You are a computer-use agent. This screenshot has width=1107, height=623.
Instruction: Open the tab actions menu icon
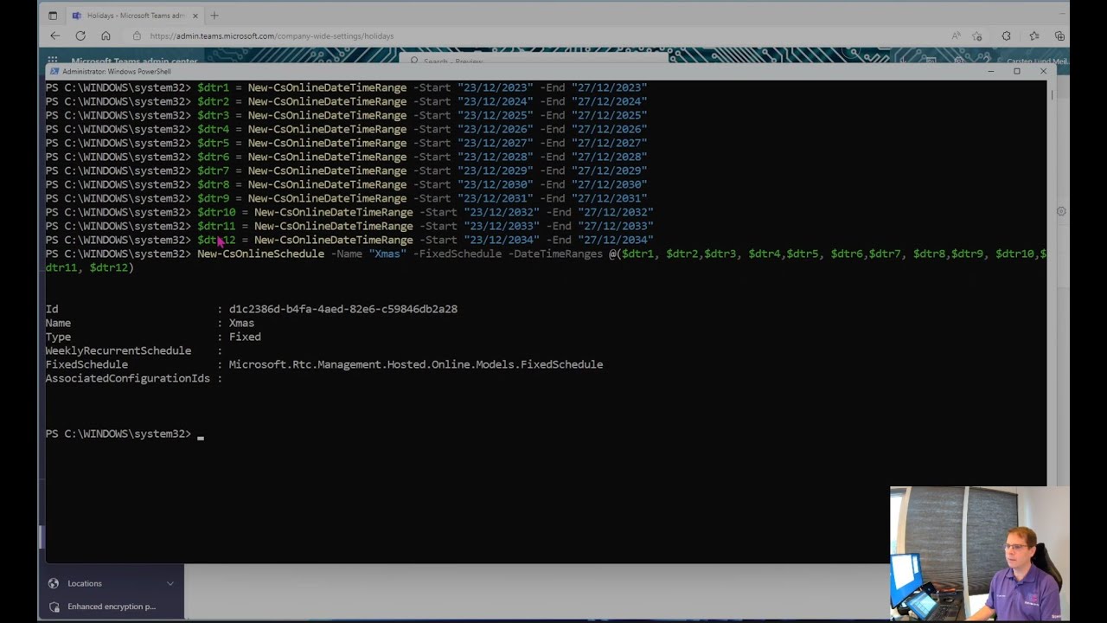53,16
